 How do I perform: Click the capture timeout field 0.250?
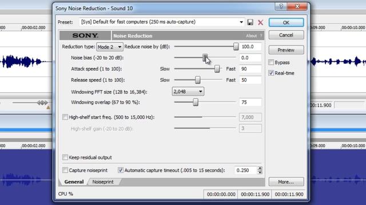[245, 170]
